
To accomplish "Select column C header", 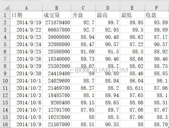I will tap(83, 8).
